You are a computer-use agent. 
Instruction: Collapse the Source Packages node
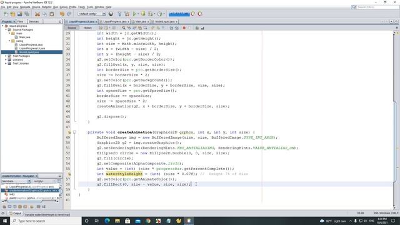6,29
